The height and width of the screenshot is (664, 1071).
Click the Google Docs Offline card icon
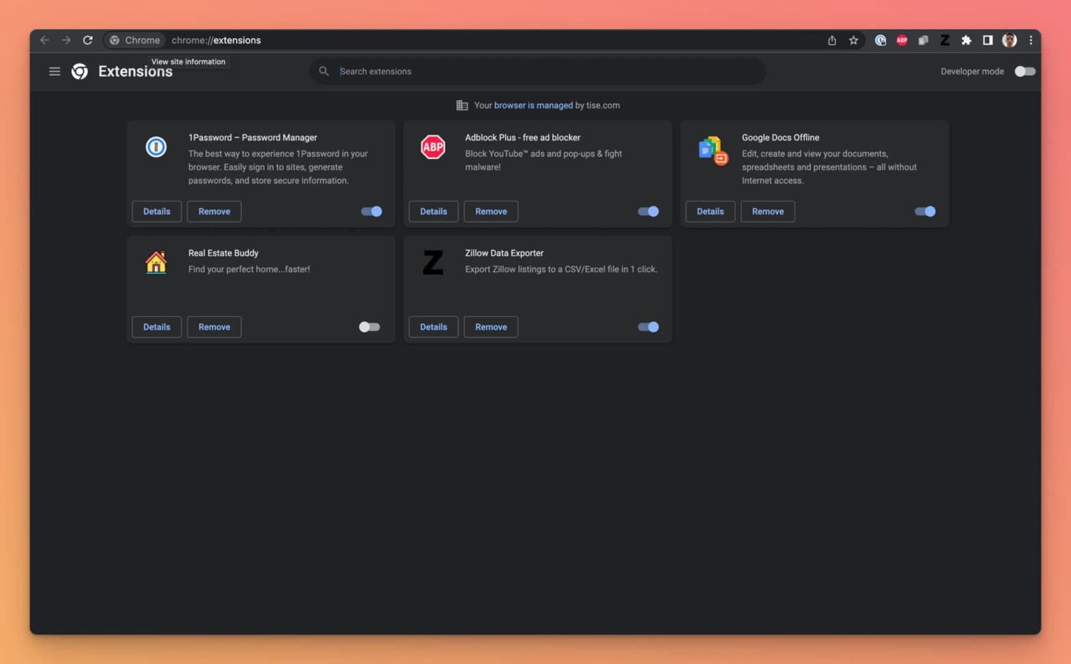click(713, 150)
